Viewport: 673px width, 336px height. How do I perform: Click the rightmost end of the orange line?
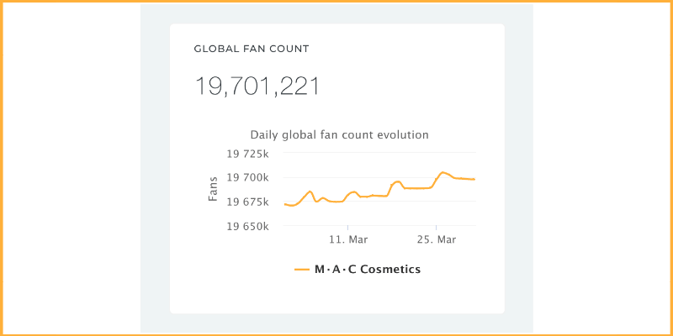(x=474, y=179)
